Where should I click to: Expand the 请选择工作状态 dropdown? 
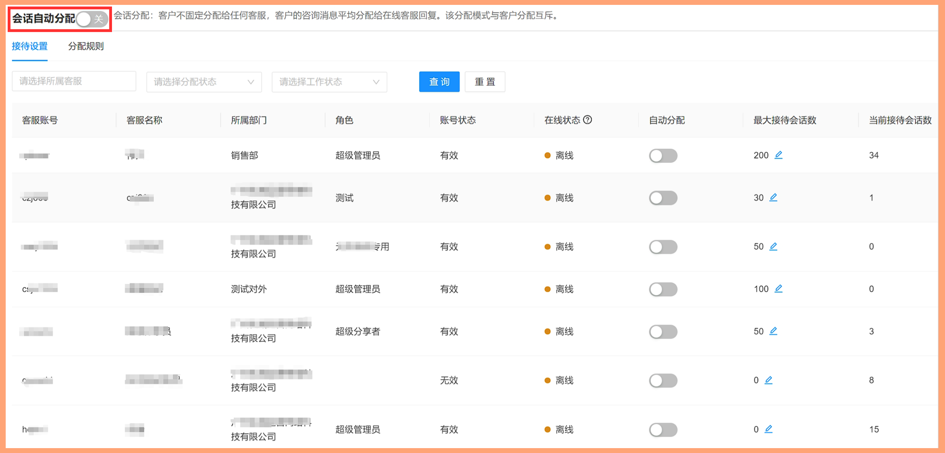coord(329,82)
